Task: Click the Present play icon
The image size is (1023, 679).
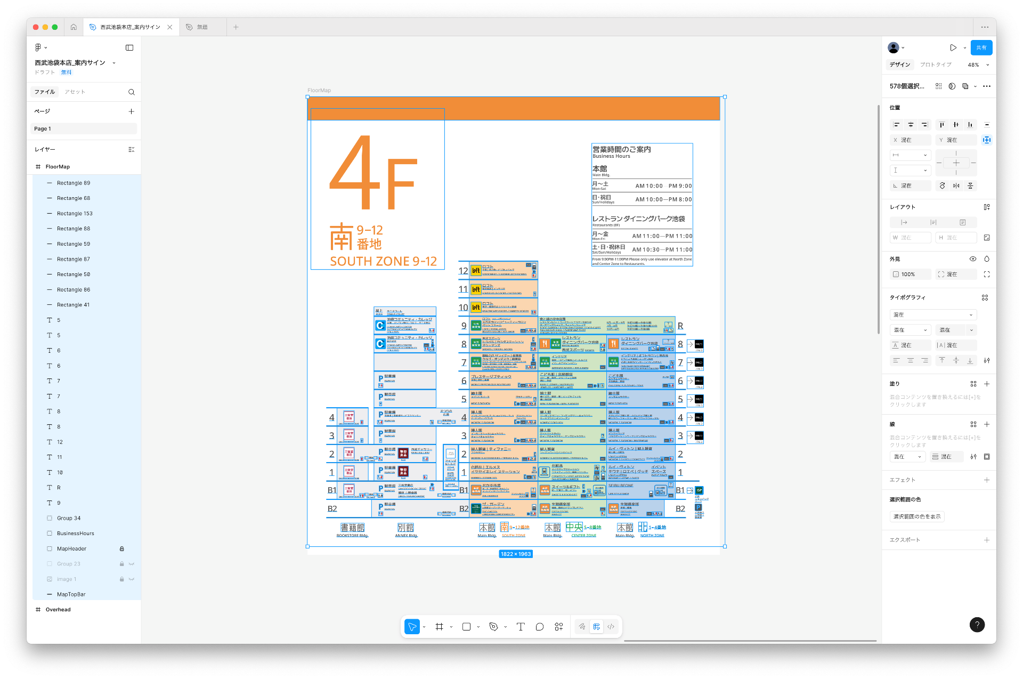Action: 953,47
